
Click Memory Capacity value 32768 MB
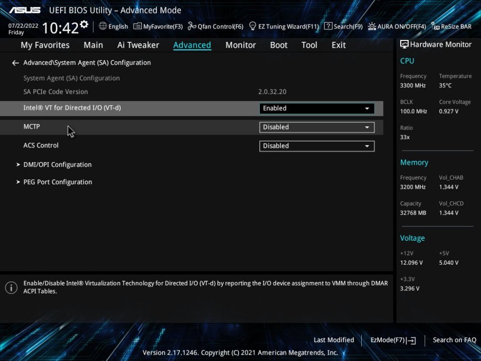pos(413,213)
